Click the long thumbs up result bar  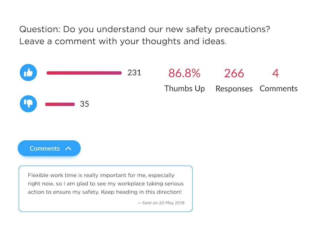click(84, 73)
